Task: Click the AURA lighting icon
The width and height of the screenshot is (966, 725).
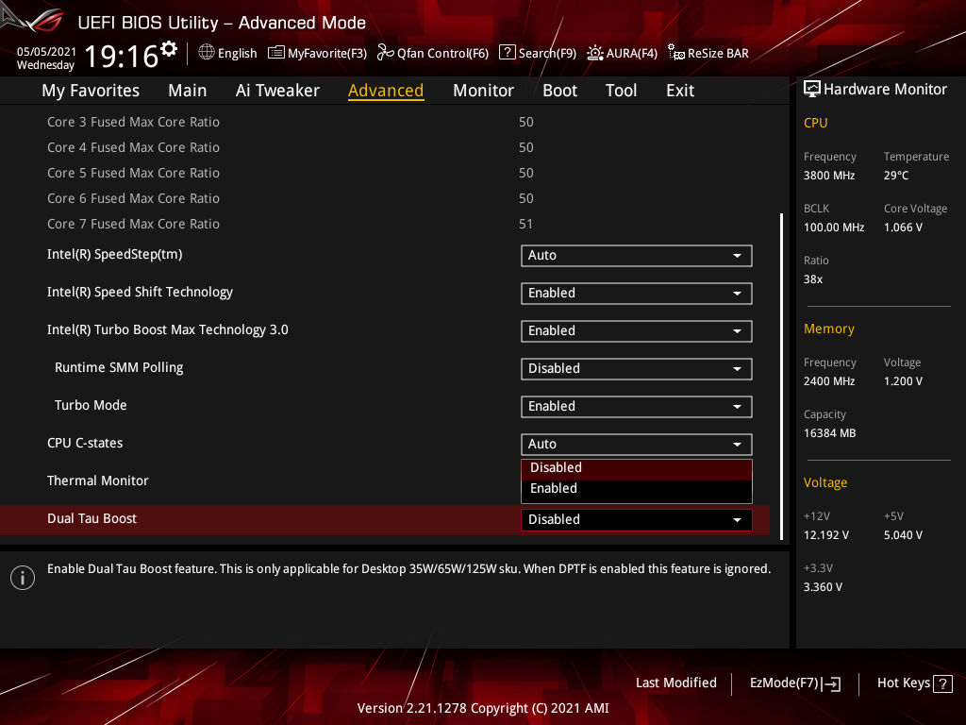Action: click(x=594, y=53)
